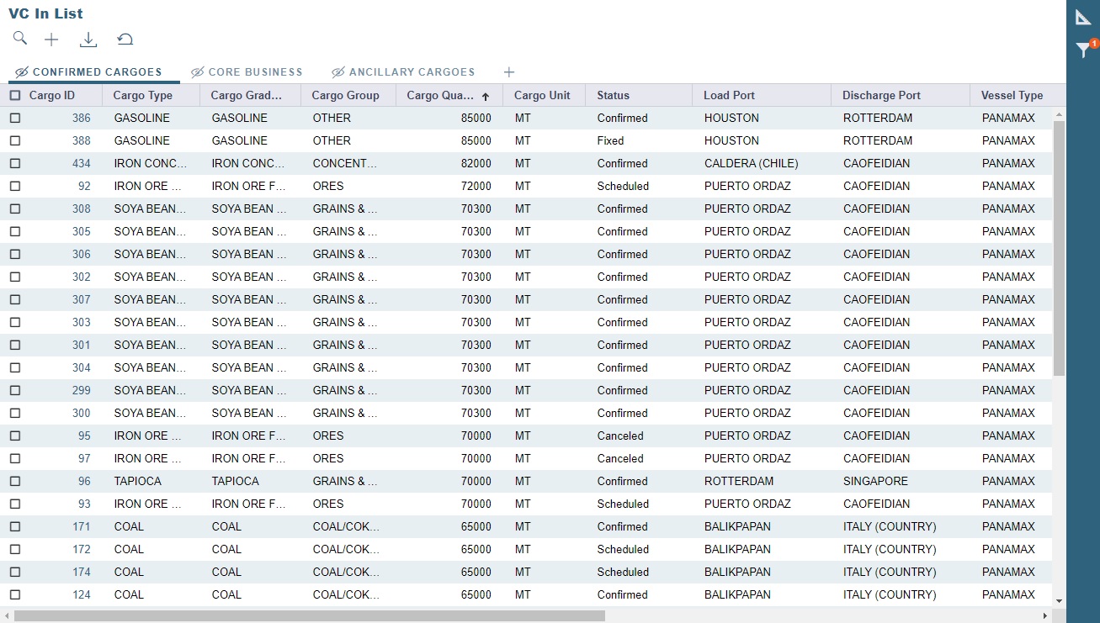Tick the checkbox for cargo 434

click(15, 164)
